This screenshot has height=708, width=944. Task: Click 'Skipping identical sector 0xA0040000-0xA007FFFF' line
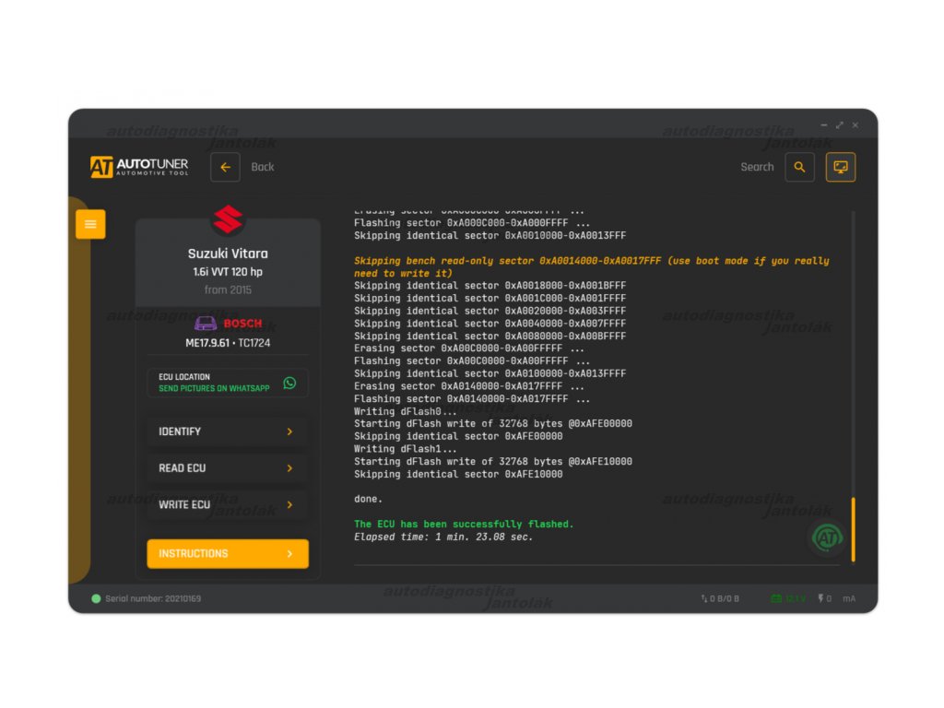(490, 324)
